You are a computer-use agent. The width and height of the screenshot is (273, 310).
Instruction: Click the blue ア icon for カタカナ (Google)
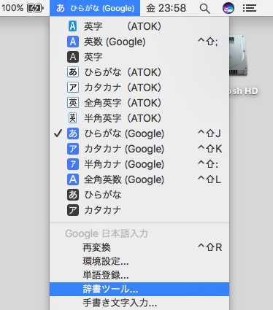[x=73, y=149]
